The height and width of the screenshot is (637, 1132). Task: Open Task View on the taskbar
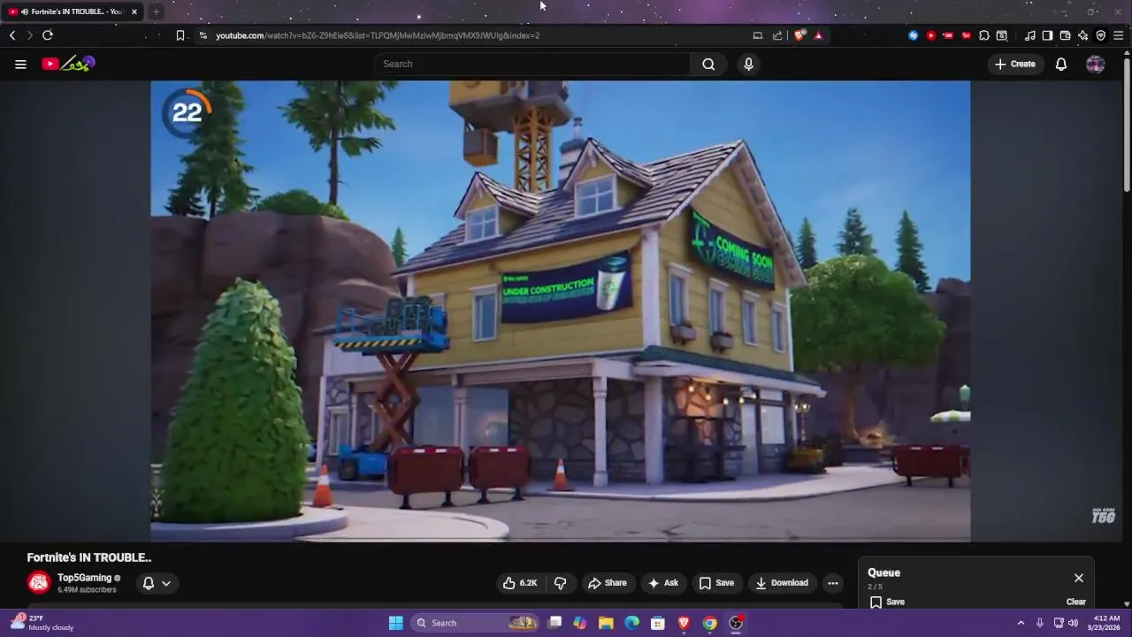(555, 623)
